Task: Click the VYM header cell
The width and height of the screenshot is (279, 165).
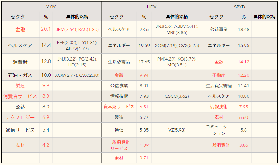Action: pos(51,7)
